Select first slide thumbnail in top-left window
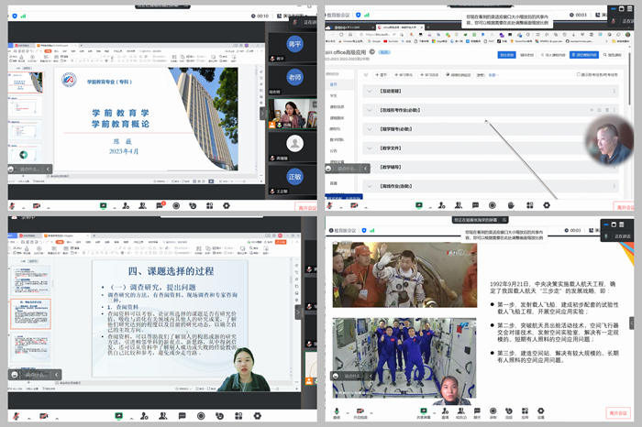The image size is (642, 427). tap(26, 82)
